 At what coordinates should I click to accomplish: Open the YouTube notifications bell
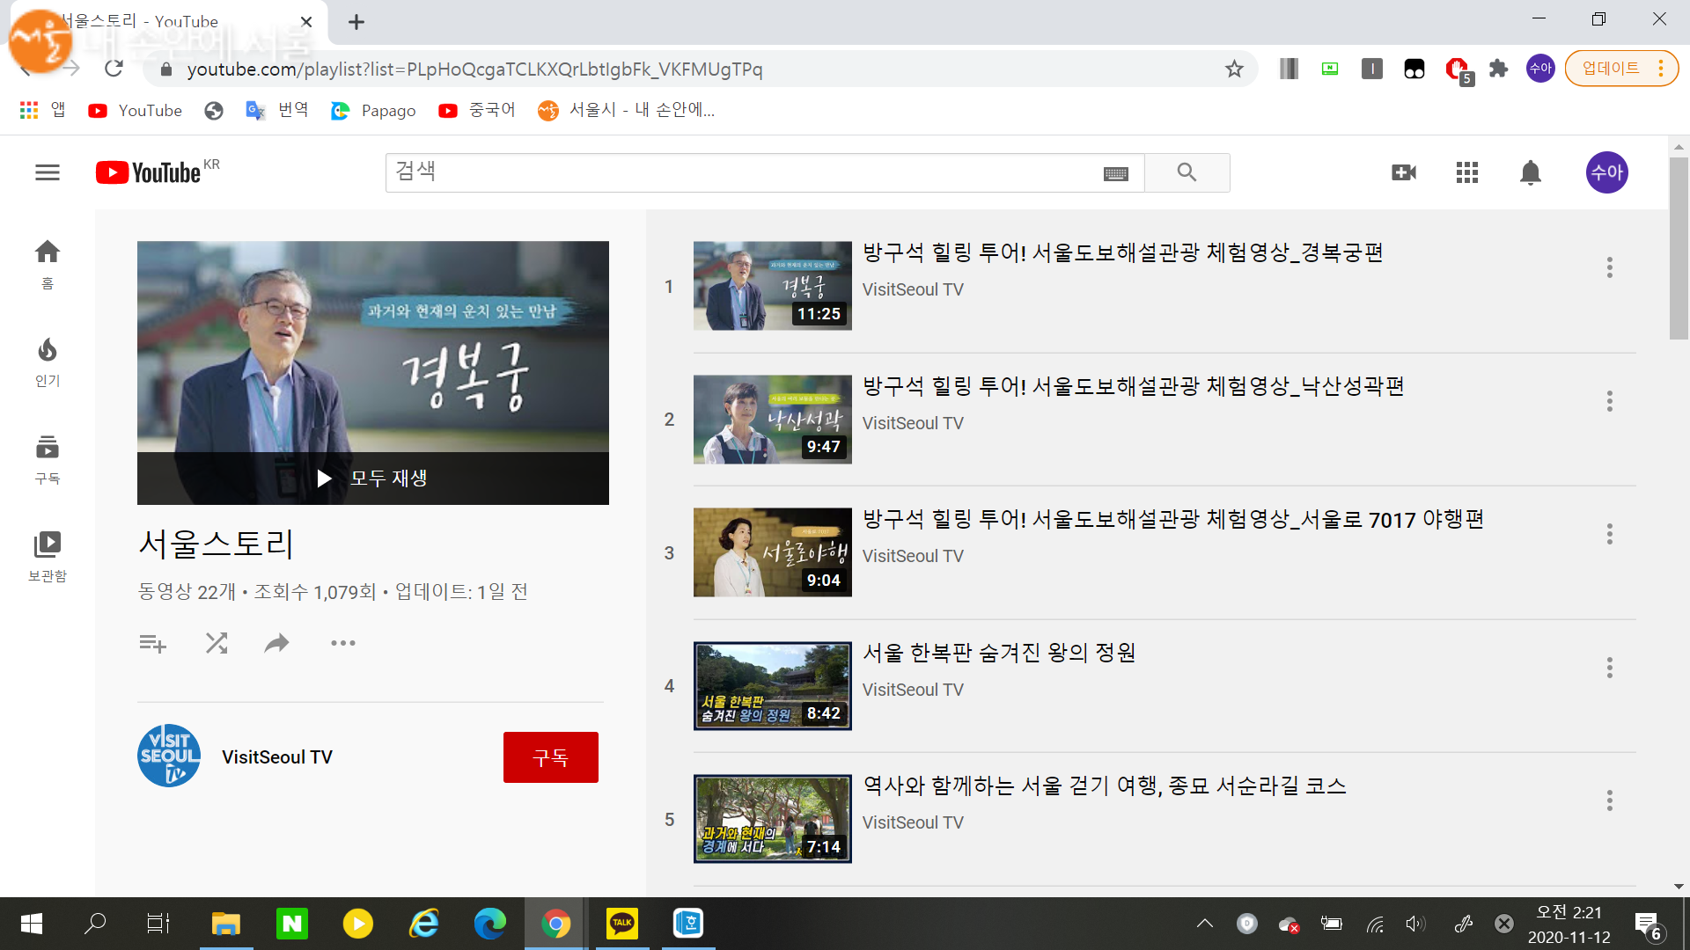pos(1531,172)
